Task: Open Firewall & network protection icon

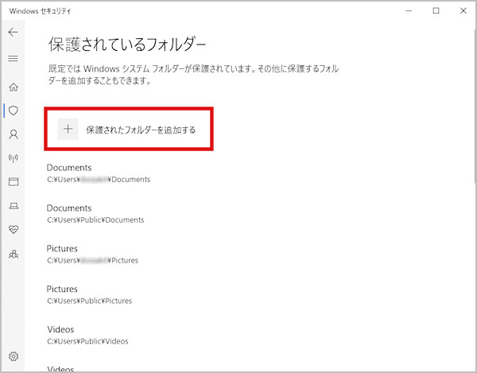Action: coord(14,158)
